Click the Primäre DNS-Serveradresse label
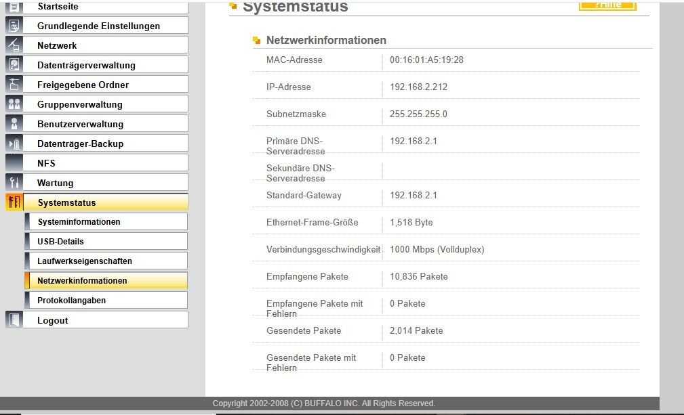This screenshot has height=415, width=684. point(296,146)
